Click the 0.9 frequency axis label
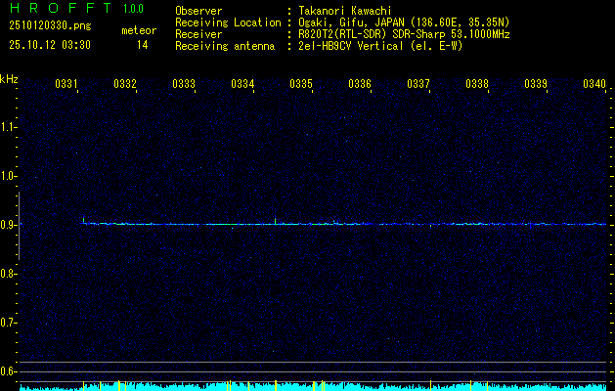 tap(8, 225)
